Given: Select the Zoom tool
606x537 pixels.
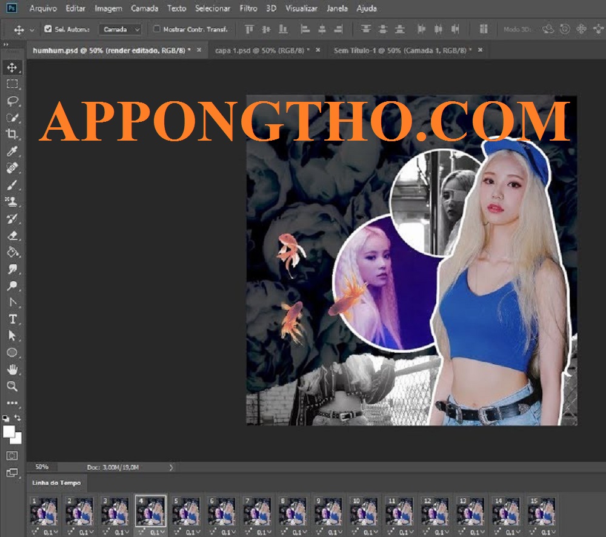Looking at the screenshot, I should click(x=12, y=386).
